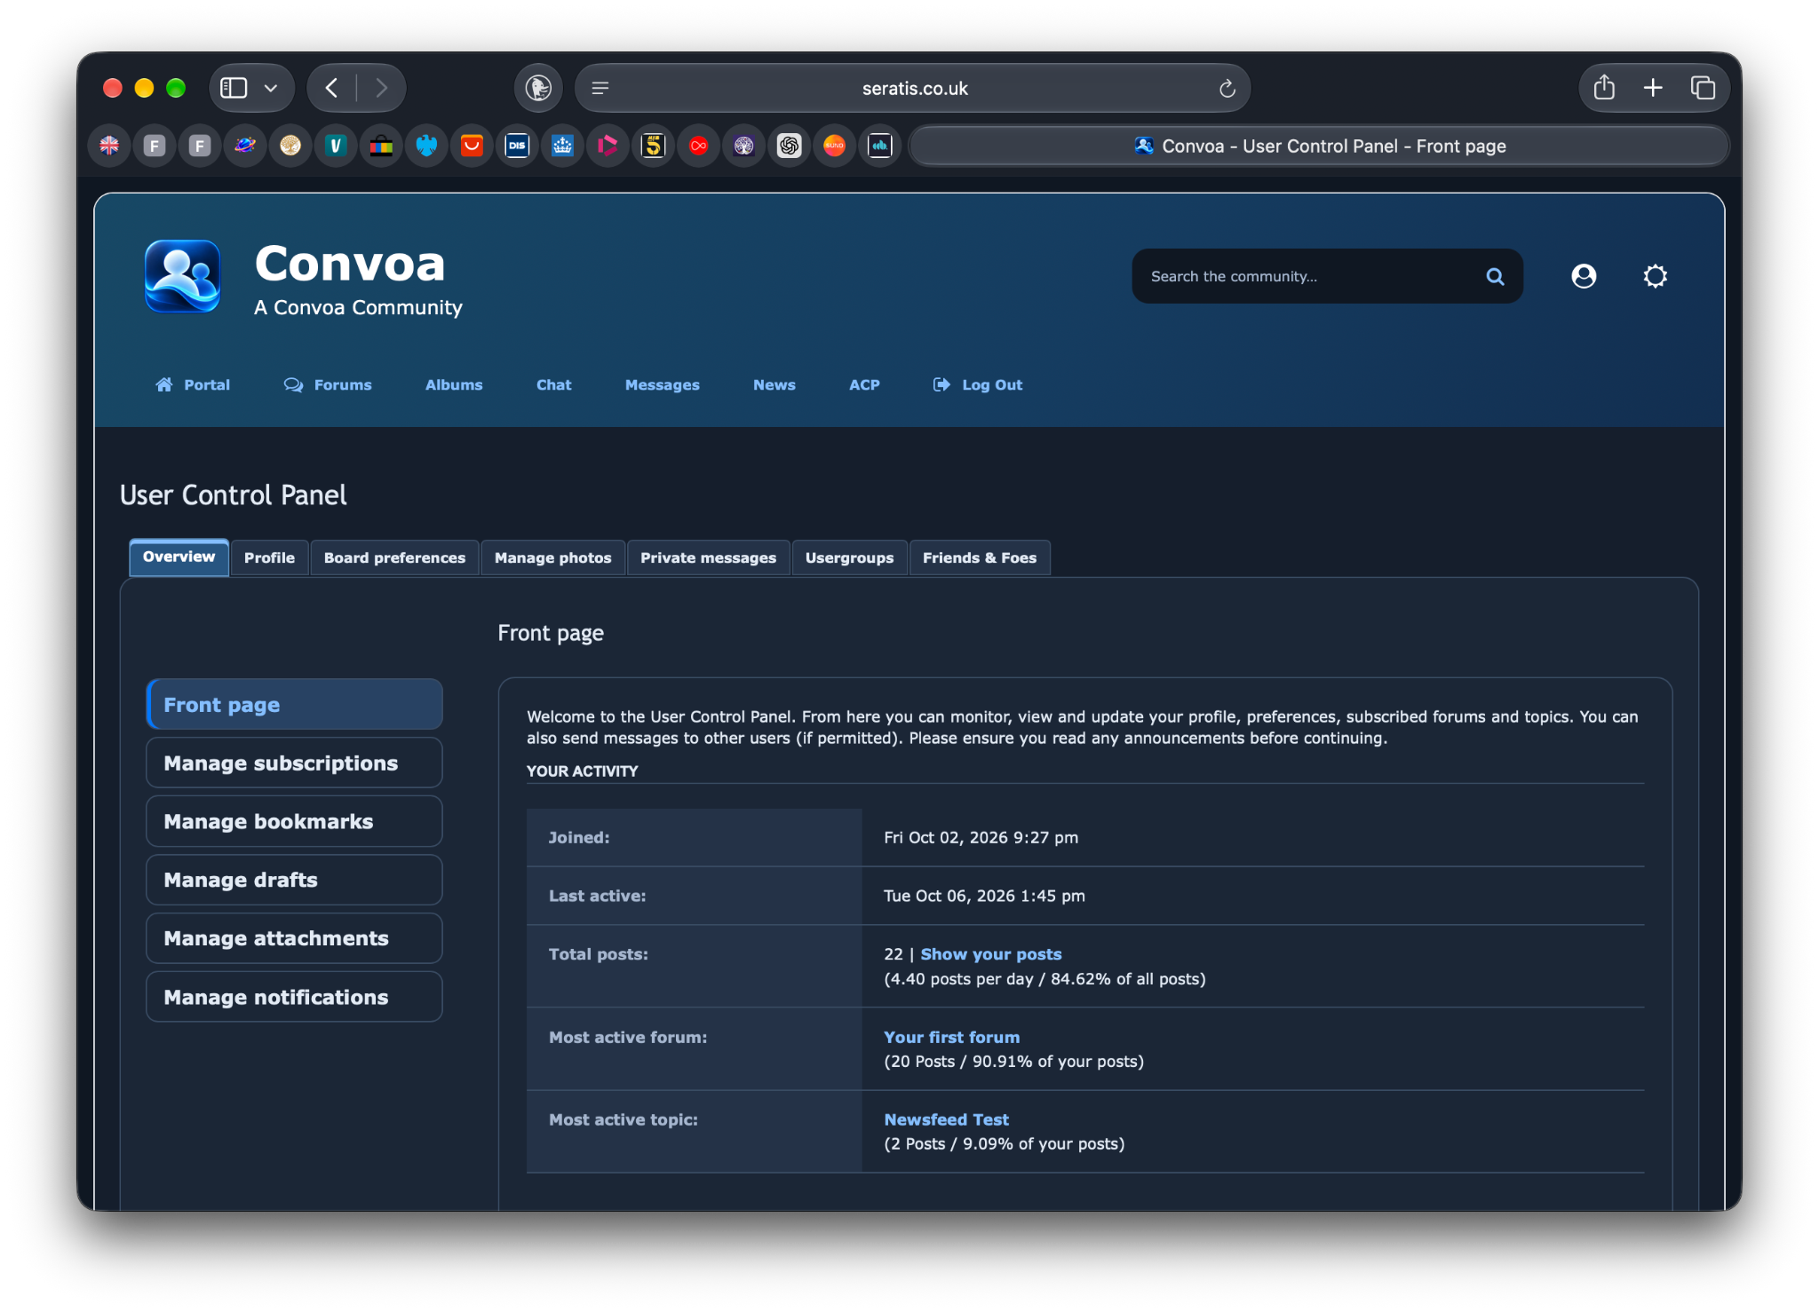
Task: Open the Portal nav link
Action: [x=193, y=384]
